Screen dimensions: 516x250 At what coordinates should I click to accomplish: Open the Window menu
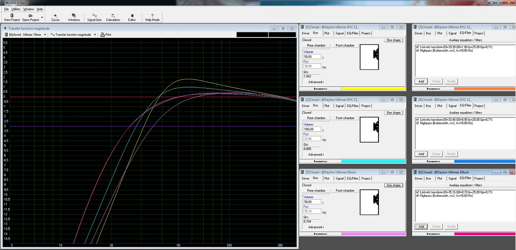[29, 9]
